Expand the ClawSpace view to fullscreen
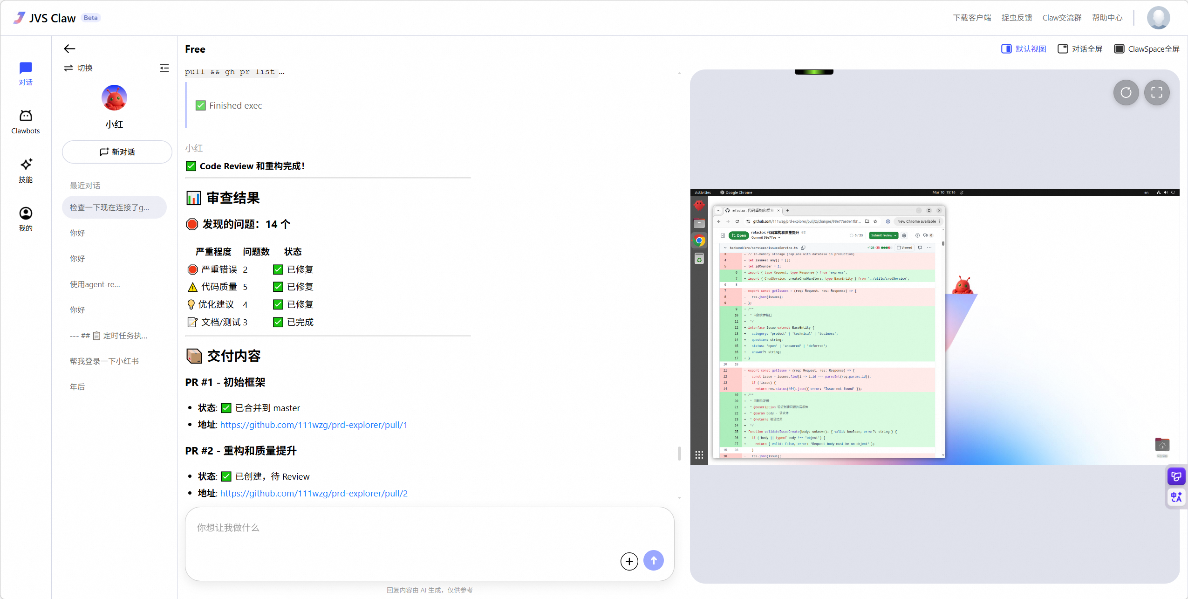 [x=1156, y=92]
